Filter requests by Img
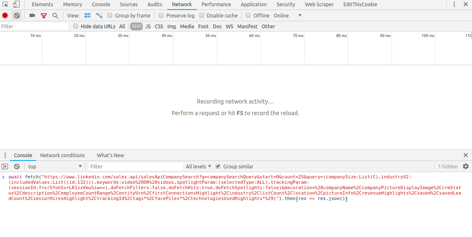The height and width of the screenshot is (237, 472). click(x=172, y=26)
